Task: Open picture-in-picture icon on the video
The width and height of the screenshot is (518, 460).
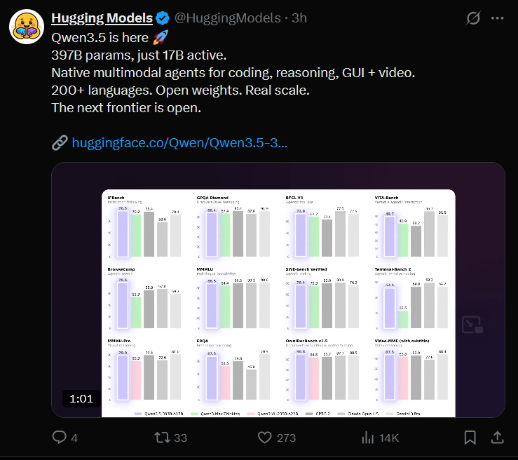Action: [471, 324]
